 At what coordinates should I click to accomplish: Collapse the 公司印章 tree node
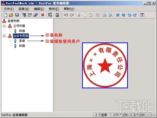coord(4,26)
